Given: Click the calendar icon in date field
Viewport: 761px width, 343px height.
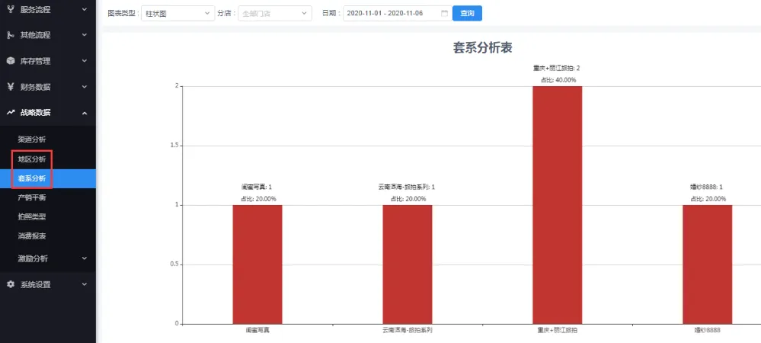Looking at the screenshot, I should point(444,14).
